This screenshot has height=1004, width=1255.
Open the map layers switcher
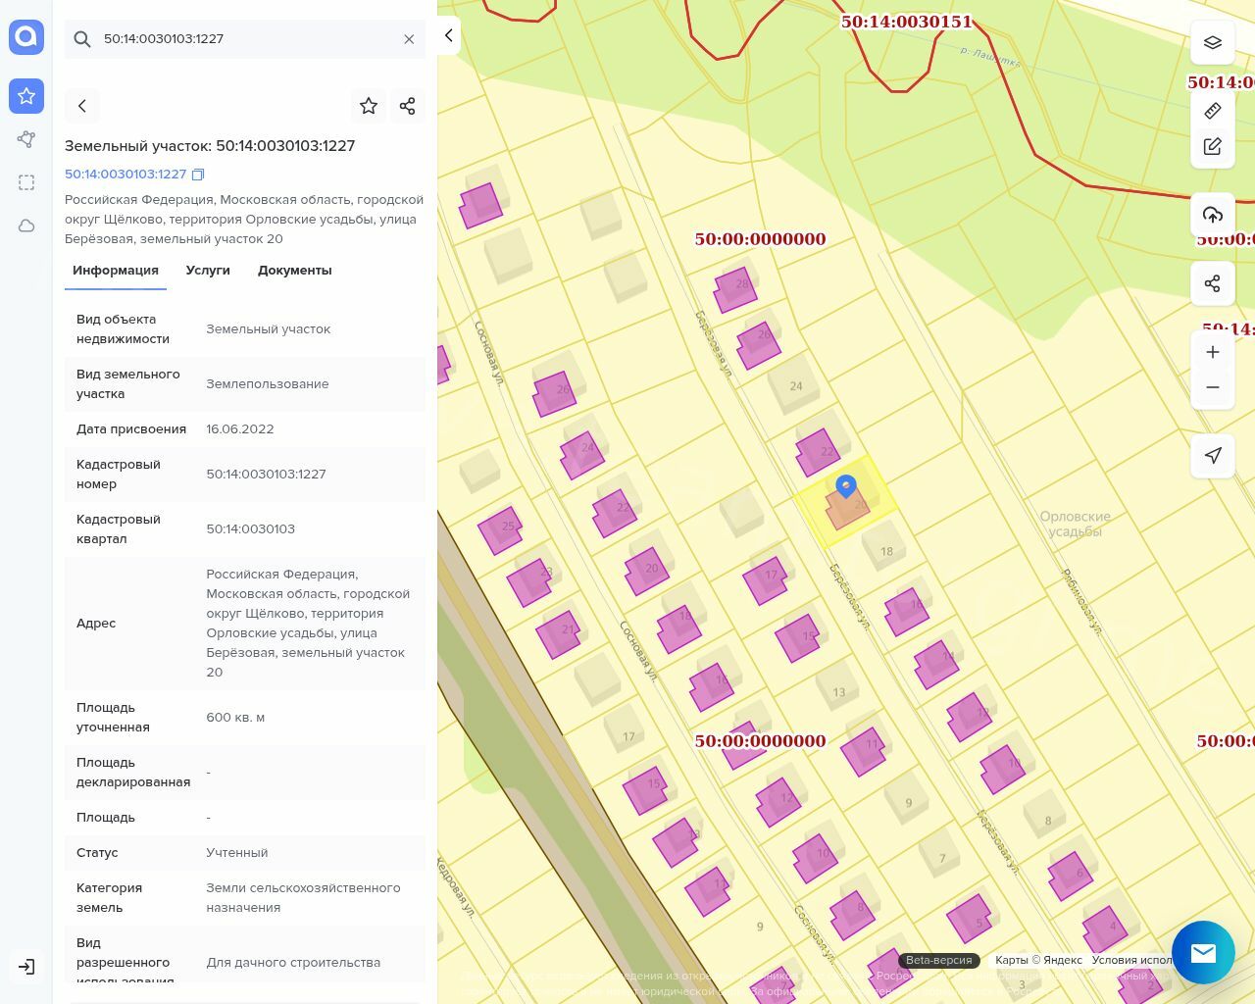(x=1212, y=42)
